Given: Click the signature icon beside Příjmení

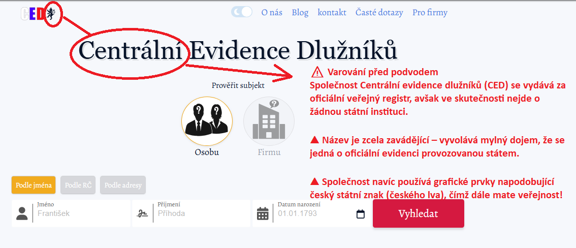Looking at the screenshot, I should [142, 213].
